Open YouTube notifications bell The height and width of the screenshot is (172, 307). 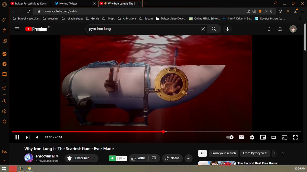point(280,29)
